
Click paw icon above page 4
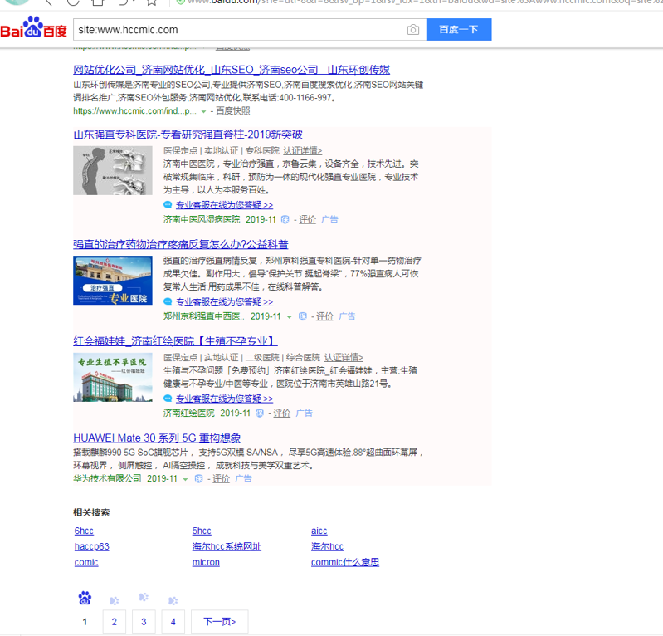(173, 600)
